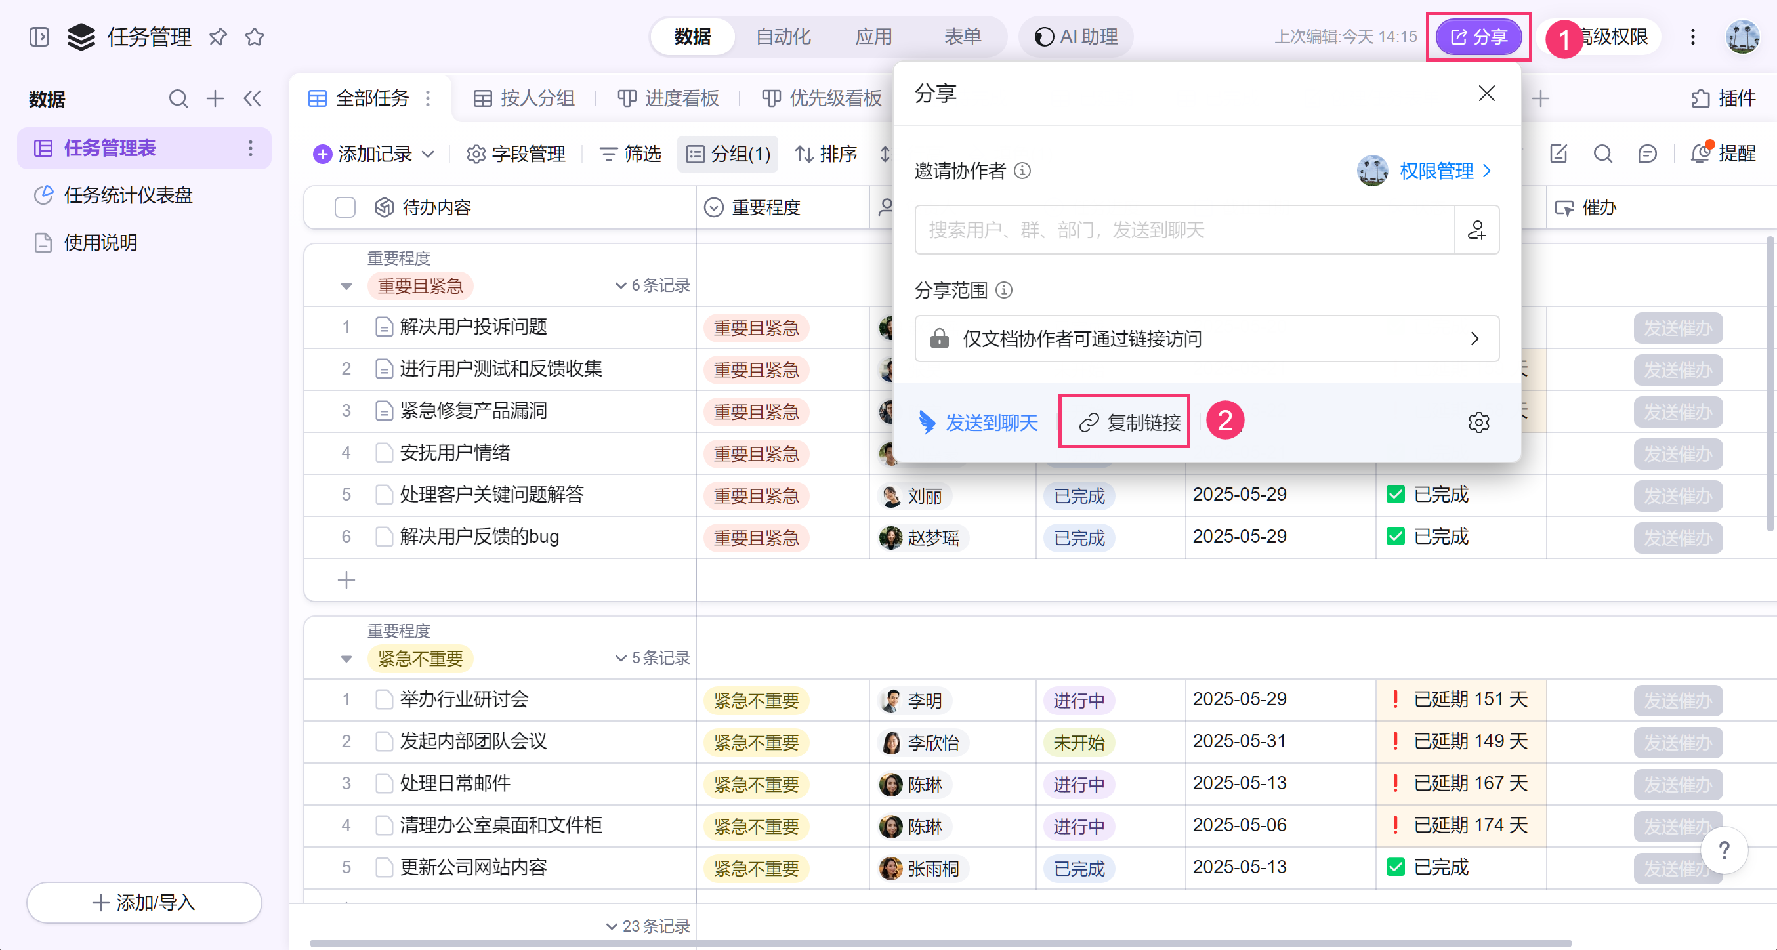Open 分组(1) grouping settings
Screen dimensions: 1777x950
[x=727, y=154]
